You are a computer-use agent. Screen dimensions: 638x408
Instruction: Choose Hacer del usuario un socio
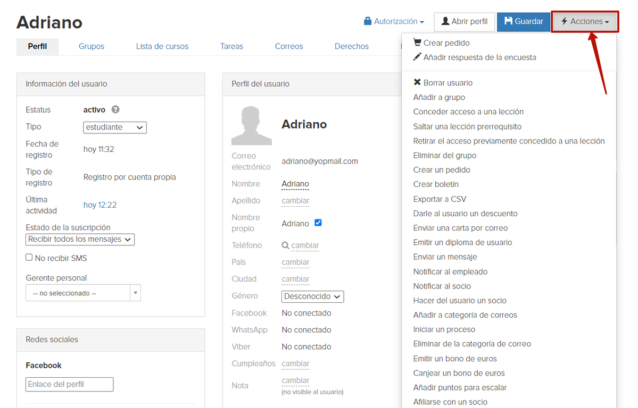460,301
